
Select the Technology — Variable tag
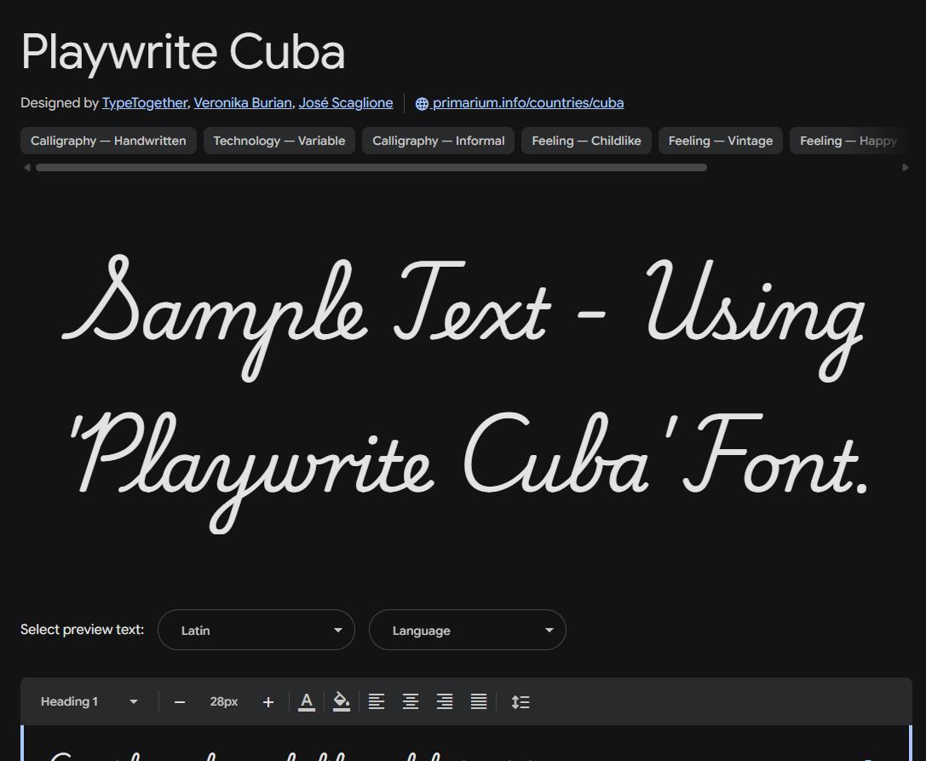279,141
